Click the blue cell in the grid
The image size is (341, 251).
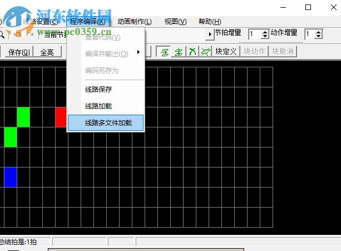click(11, 177)
